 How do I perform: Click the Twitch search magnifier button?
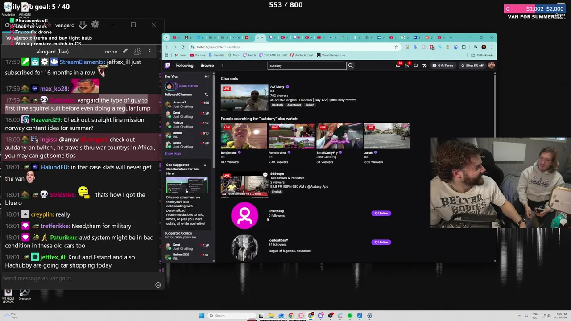click(350, 66)
